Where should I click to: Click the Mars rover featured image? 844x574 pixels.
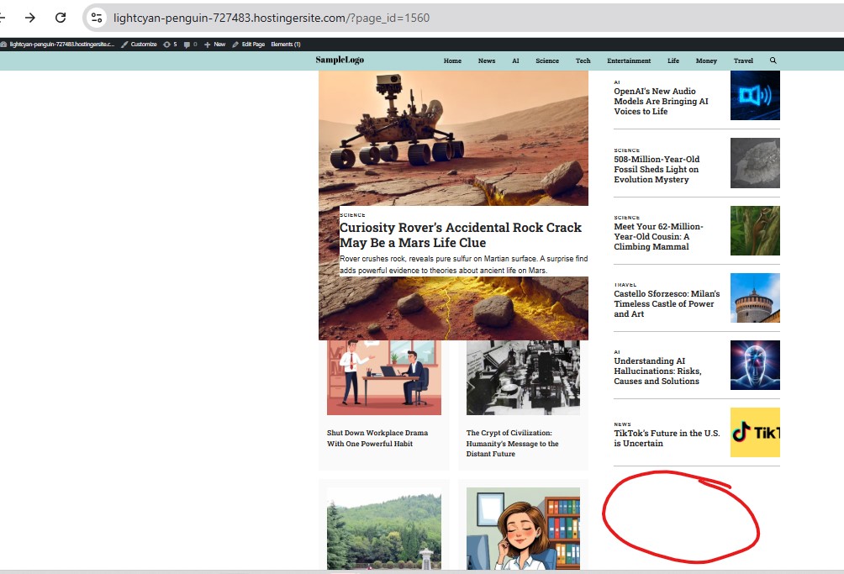[x=453, y=138]
